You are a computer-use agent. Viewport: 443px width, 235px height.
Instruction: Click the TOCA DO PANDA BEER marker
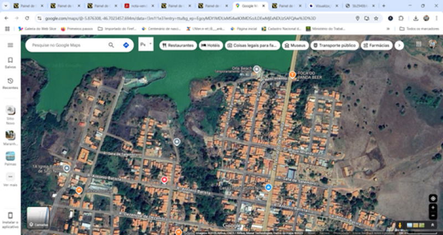[292, 75]
